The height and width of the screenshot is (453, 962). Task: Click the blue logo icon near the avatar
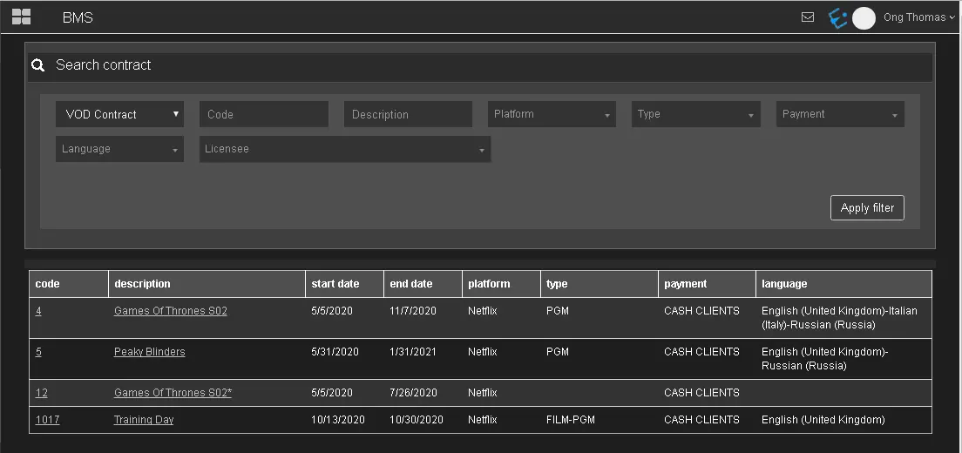pos(837,18)
